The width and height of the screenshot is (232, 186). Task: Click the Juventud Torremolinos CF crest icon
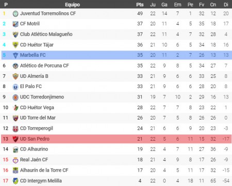point(15,13)
